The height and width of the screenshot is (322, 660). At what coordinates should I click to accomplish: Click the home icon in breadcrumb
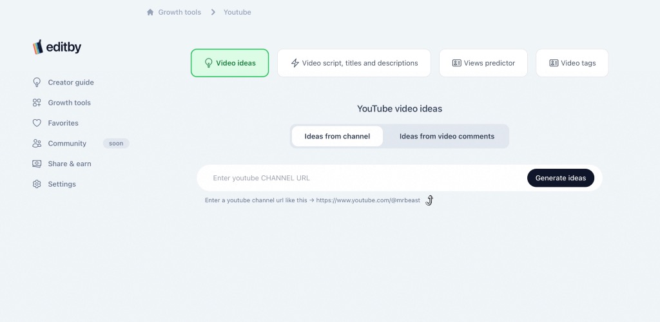[150, 12]
